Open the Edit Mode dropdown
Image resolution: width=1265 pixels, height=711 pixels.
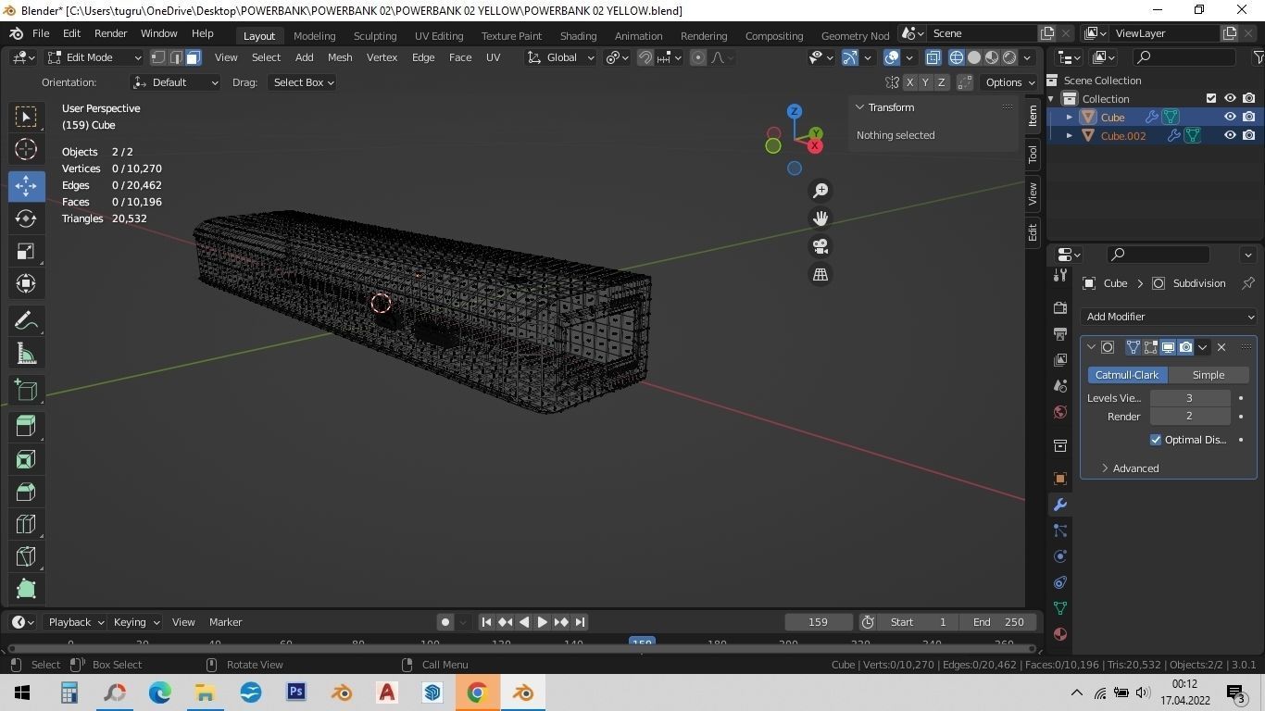pos(94,57)
